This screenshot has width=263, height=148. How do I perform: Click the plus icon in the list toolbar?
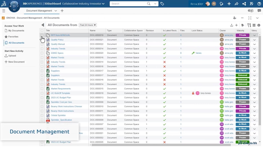236,25
